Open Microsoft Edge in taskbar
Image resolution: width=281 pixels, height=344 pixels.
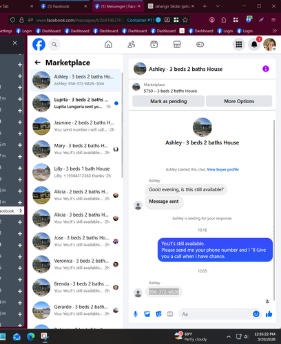[31, 336]
